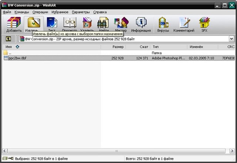Maximize the WinRAR window
237x163 pixels.
225,6
